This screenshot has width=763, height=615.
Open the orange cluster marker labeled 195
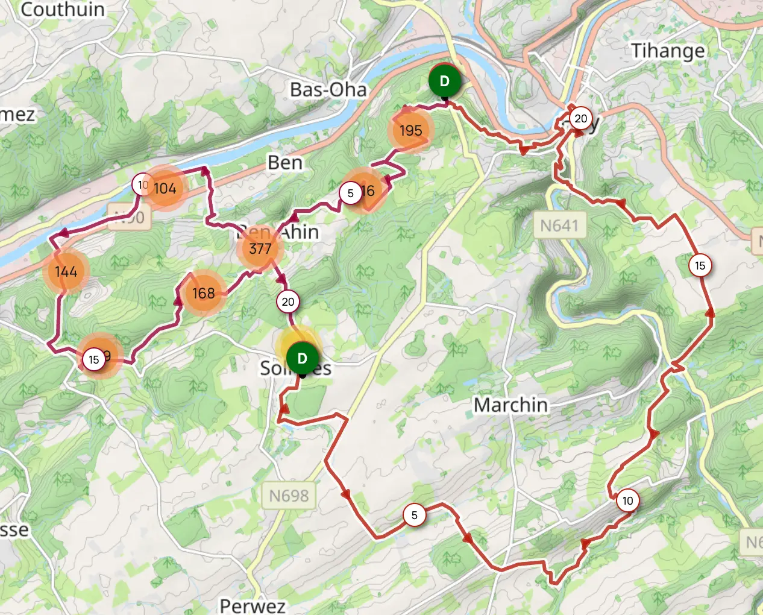(410, 130)
